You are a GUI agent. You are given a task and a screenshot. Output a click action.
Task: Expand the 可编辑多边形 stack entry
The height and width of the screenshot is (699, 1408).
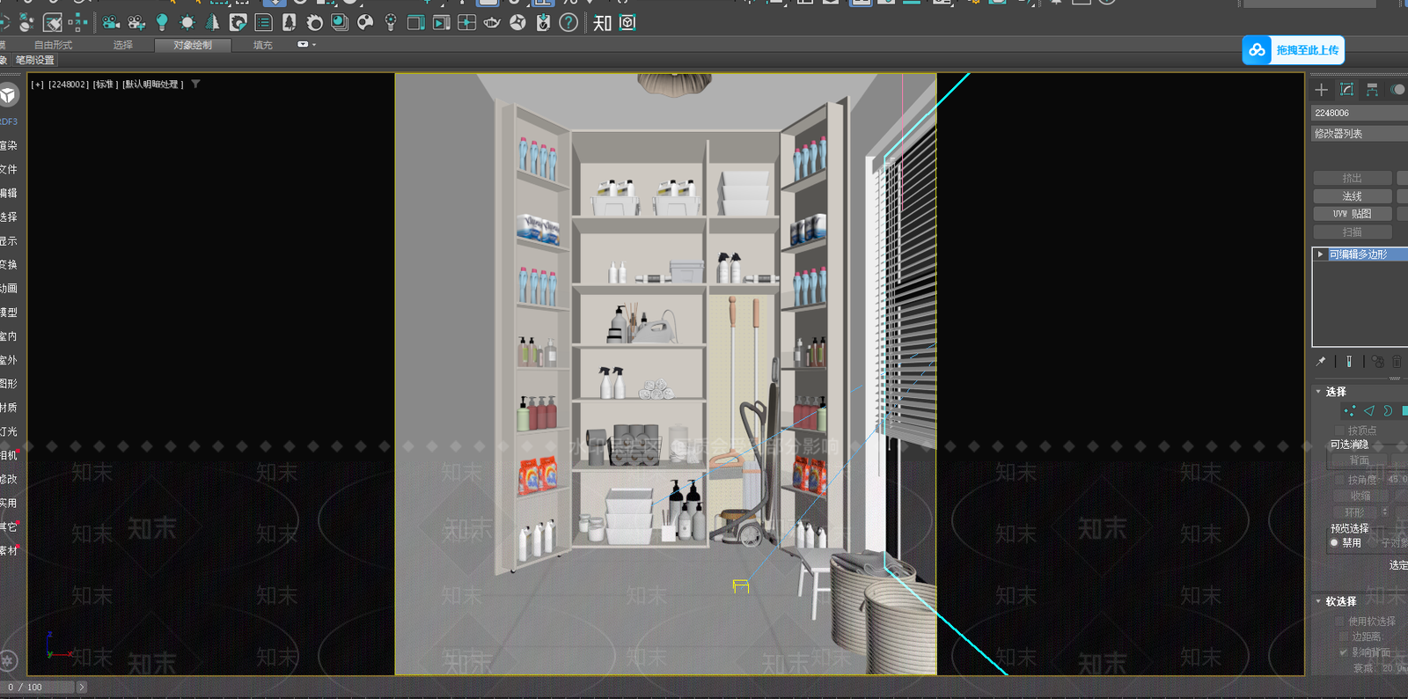coord(1320,254)
